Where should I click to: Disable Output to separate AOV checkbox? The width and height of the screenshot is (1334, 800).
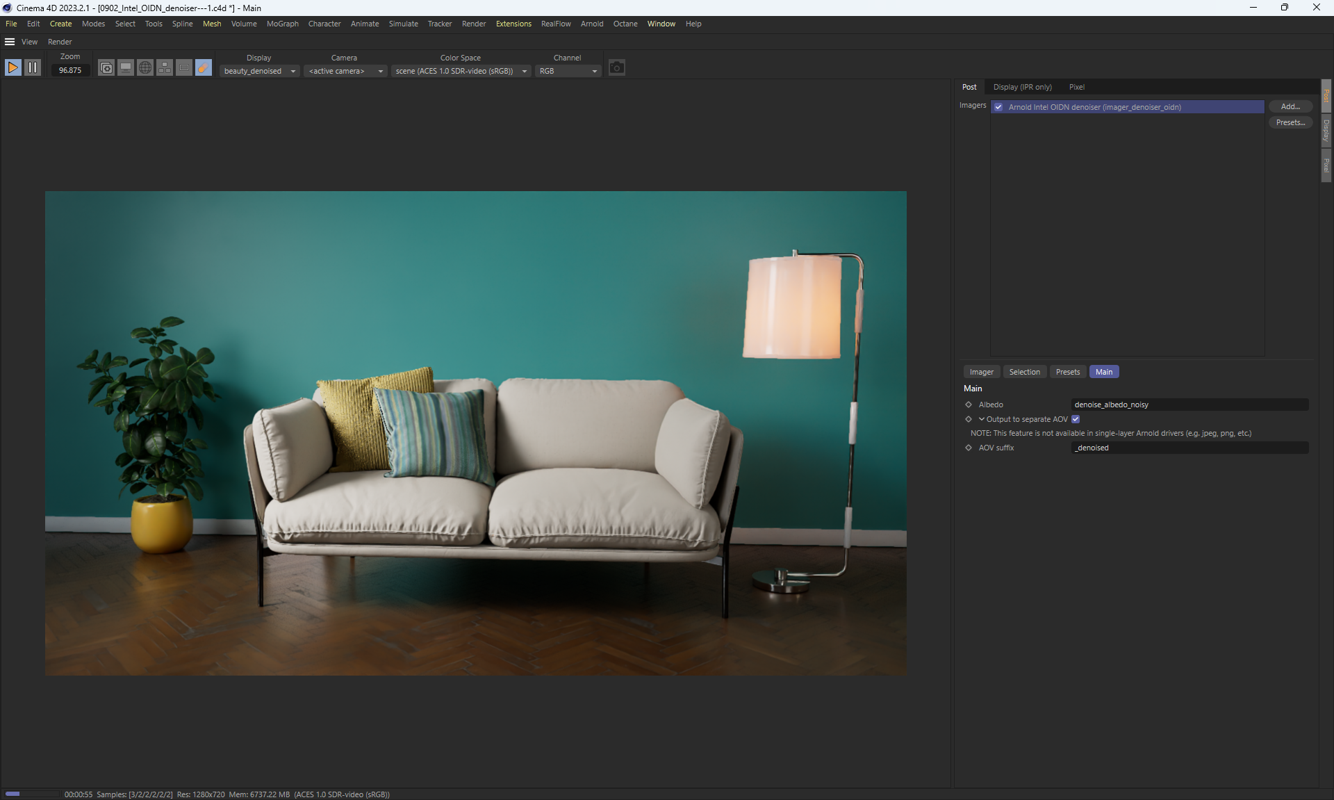pyautogui.click(x=1076, y=419)
